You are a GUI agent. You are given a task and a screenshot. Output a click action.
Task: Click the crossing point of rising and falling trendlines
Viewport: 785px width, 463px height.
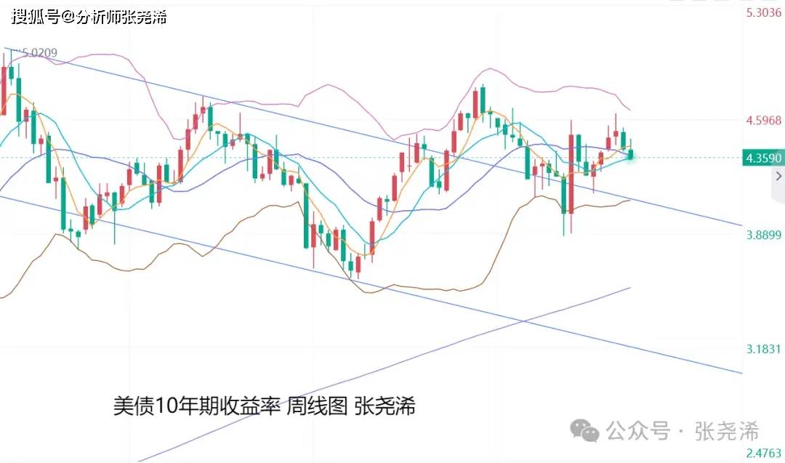pyautogui.click(x=523, y=321)
